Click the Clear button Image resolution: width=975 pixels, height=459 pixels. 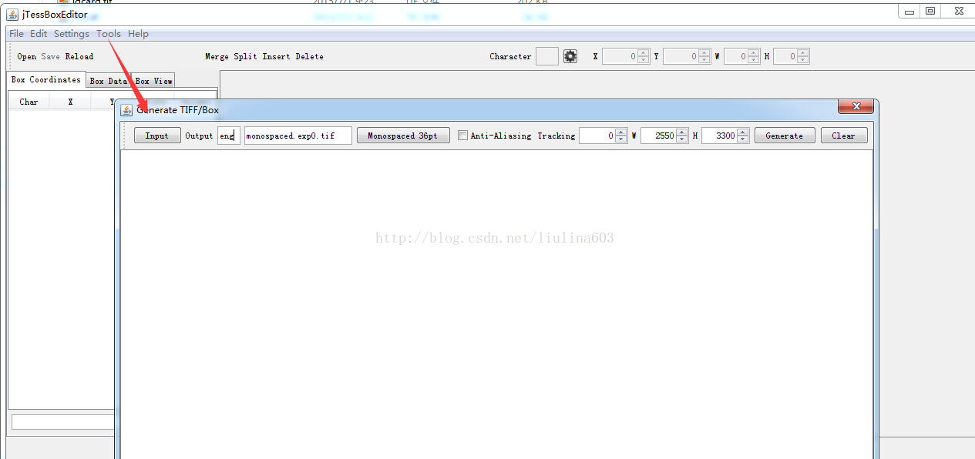843,136
